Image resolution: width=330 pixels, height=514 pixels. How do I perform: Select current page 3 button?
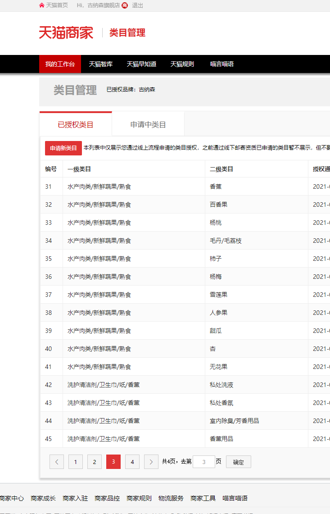point(113,462)
